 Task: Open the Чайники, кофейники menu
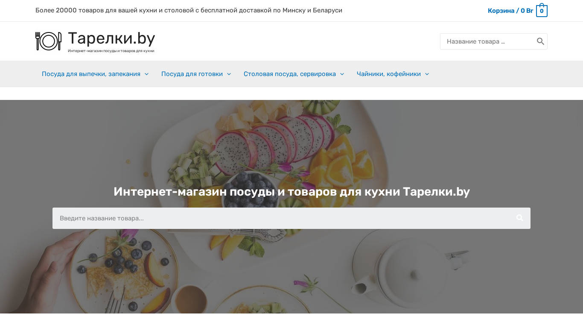389,74
